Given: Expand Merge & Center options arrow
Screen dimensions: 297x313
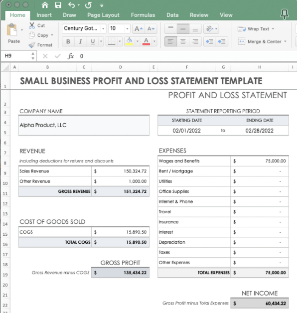Looking at the screenshot, I should point(286,41).
